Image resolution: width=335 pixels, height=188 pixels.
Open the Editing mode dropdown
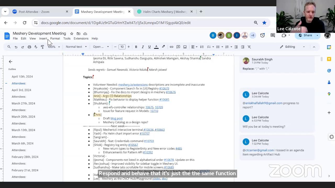coord(292,47)
